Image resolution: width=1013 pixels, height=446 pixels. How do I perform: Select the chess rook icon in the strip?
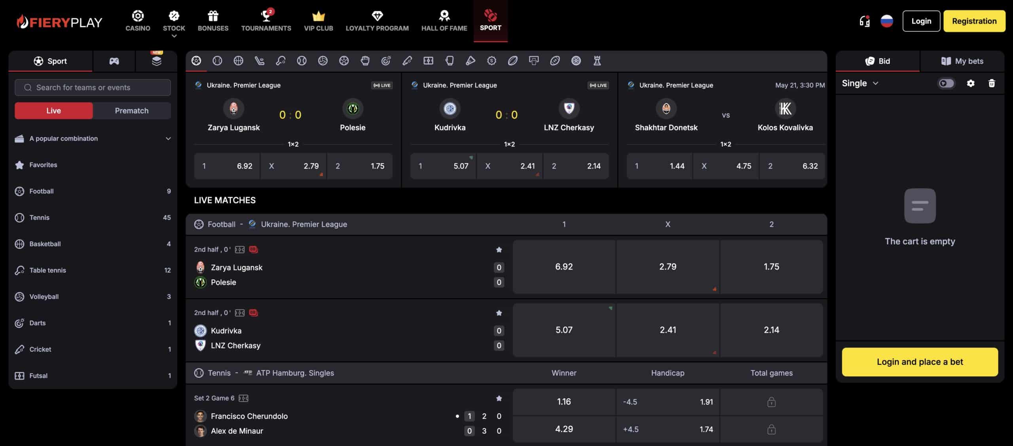coord(597,60)
